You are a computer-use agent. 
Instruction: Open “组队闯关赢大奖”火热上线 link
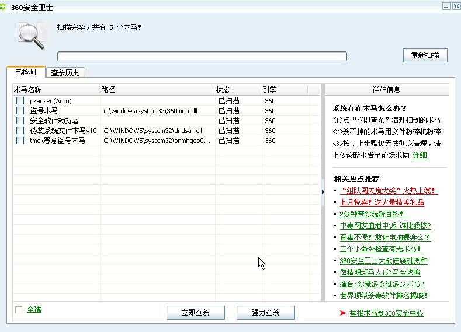389,191
